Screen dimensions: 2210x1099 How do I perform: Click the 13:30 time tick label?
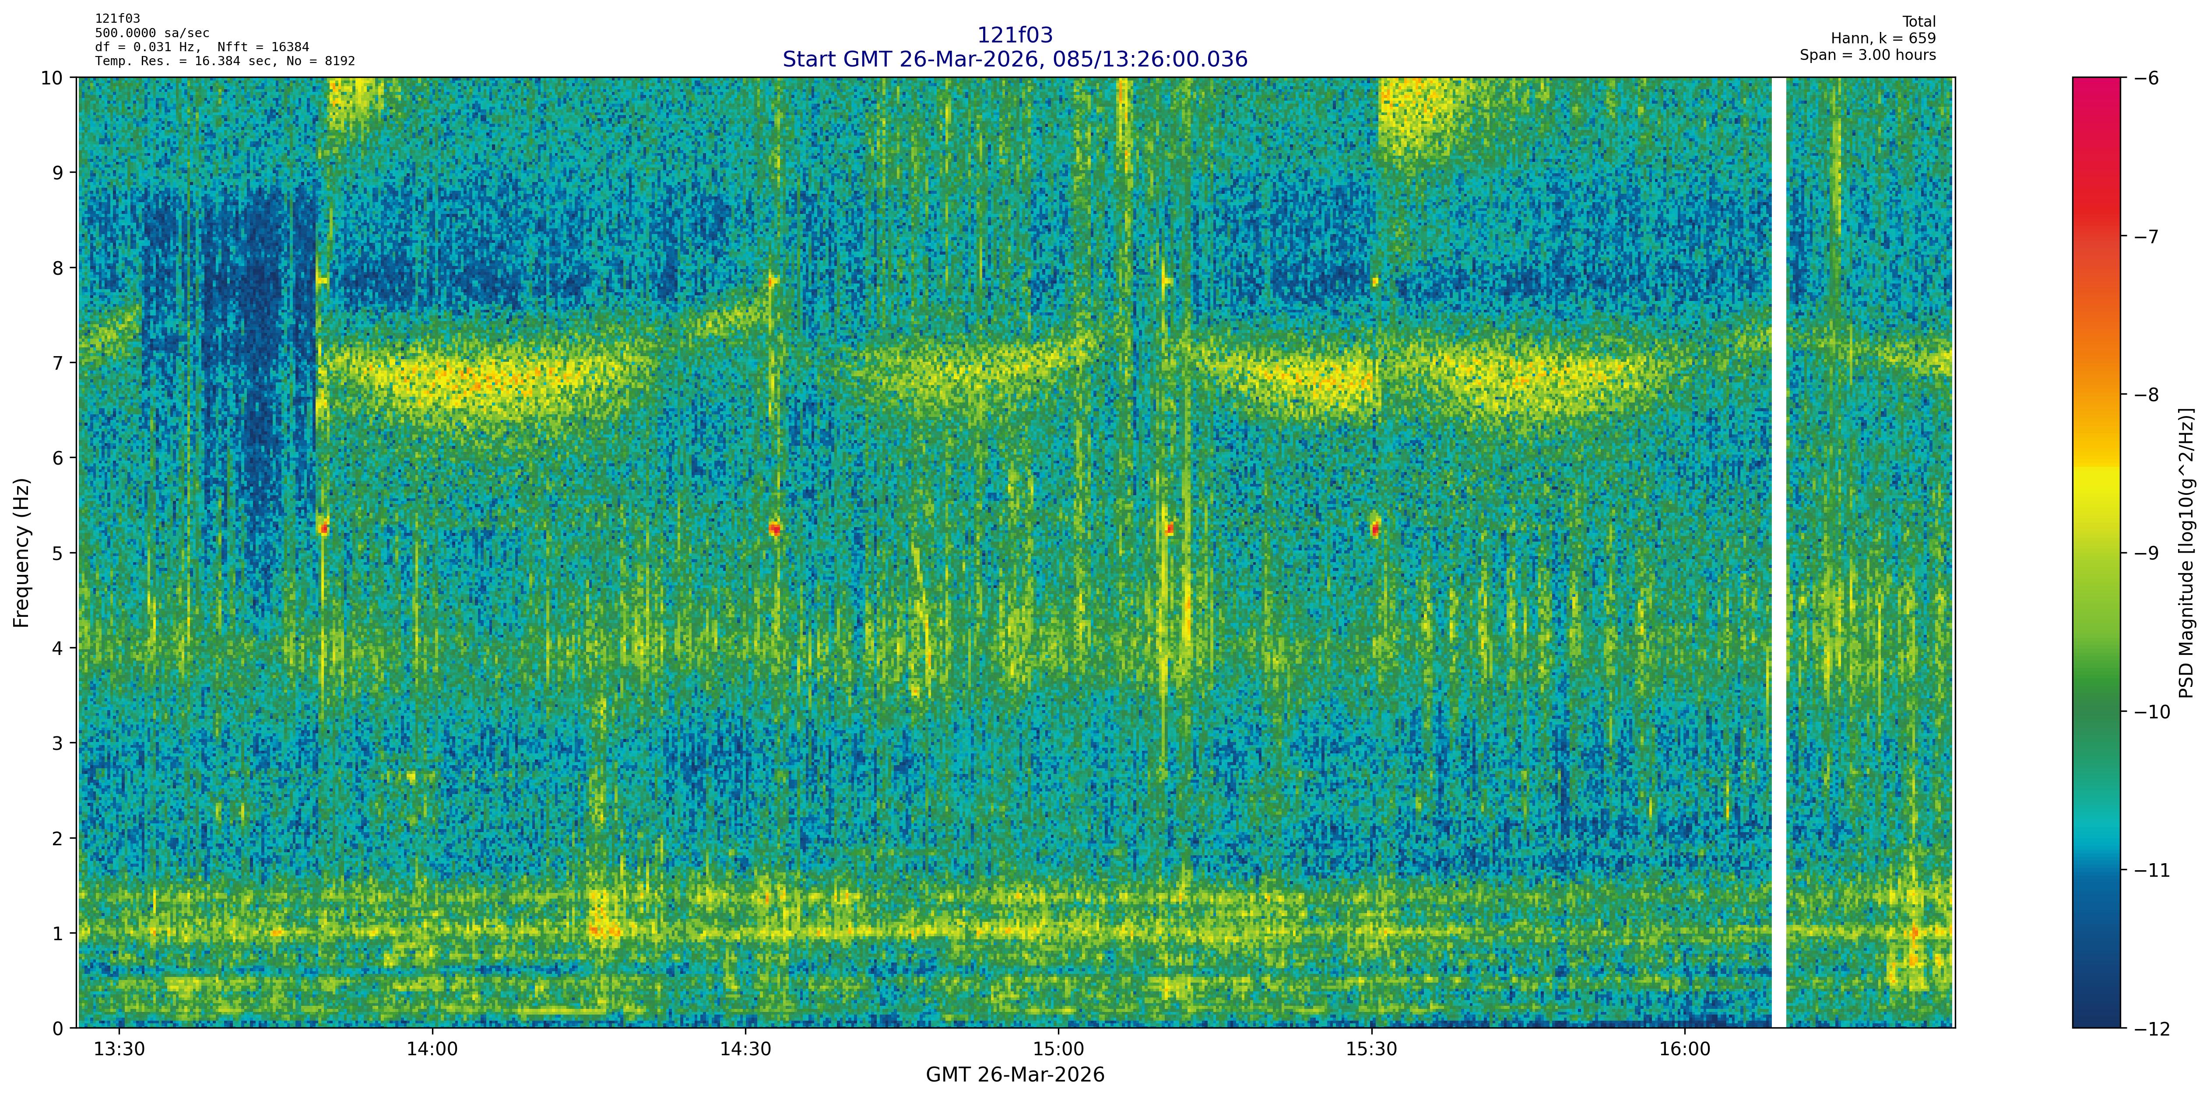[118, 1049]
